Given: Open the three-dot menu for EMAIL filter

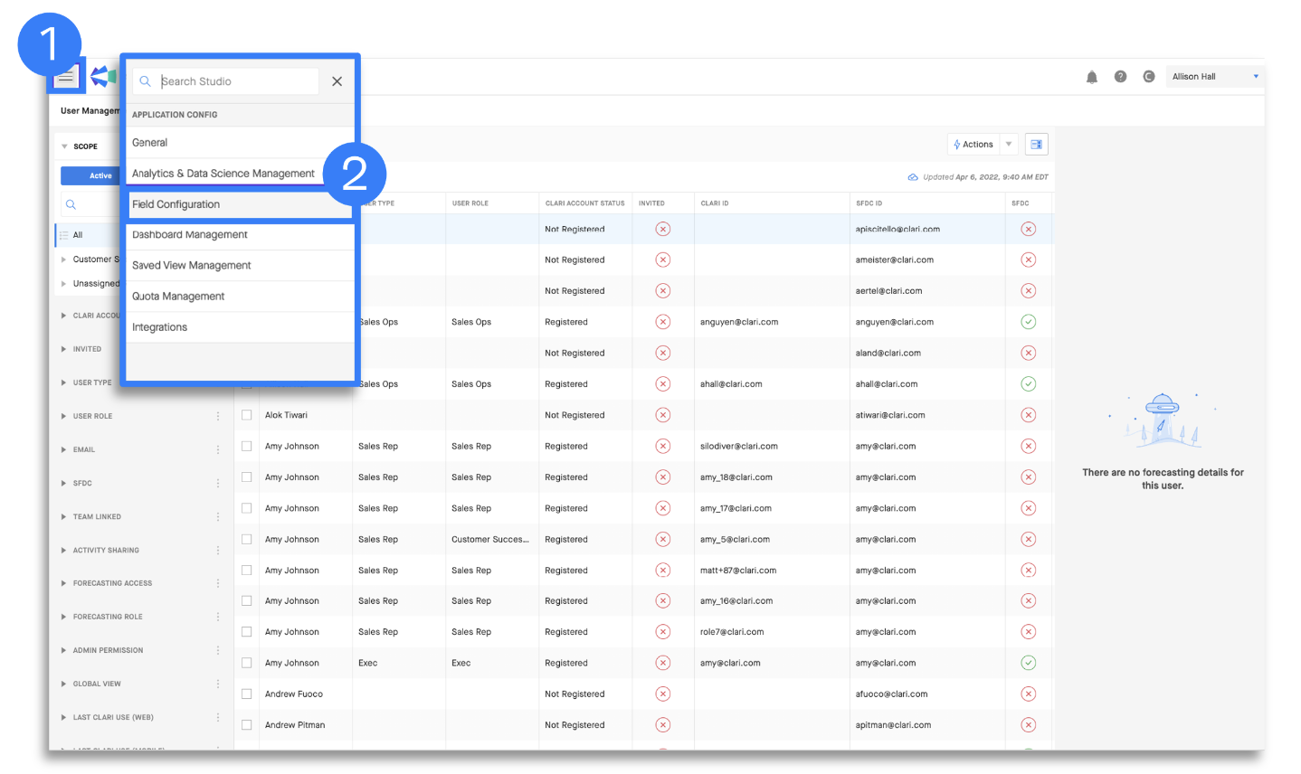Looking at the screenshot, I should pos(218,449).
